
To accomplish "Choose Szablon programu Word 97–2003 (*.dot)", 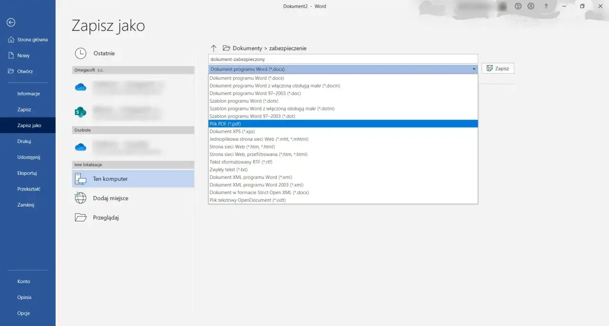I will (x=343, y=116).
